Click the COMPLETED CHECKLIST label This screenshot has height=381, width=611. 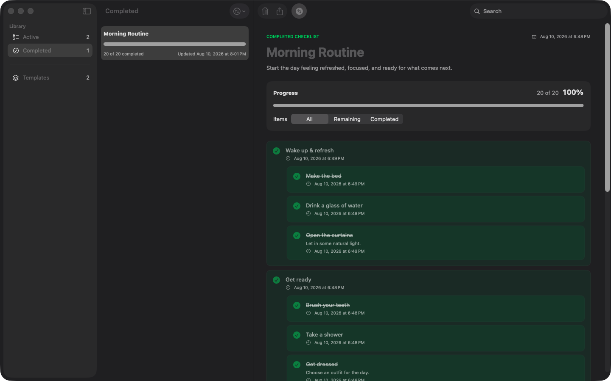click(293, 37)
